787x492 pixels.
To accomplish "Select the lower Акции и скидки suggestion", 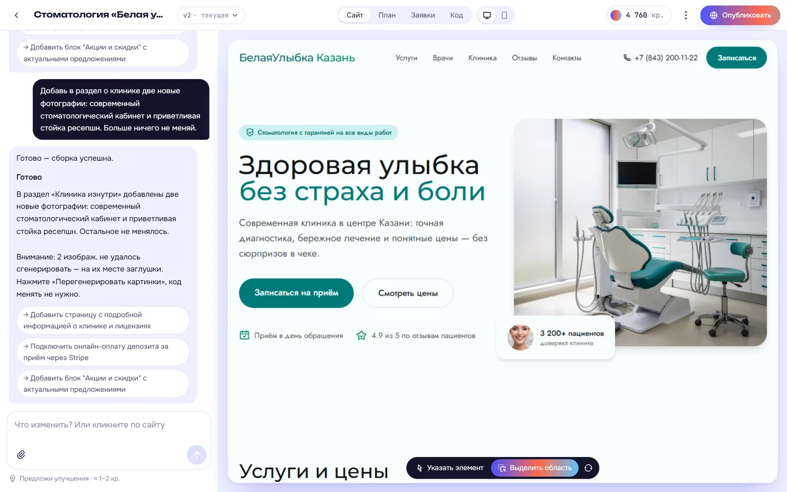I will (x=103, y=384).
